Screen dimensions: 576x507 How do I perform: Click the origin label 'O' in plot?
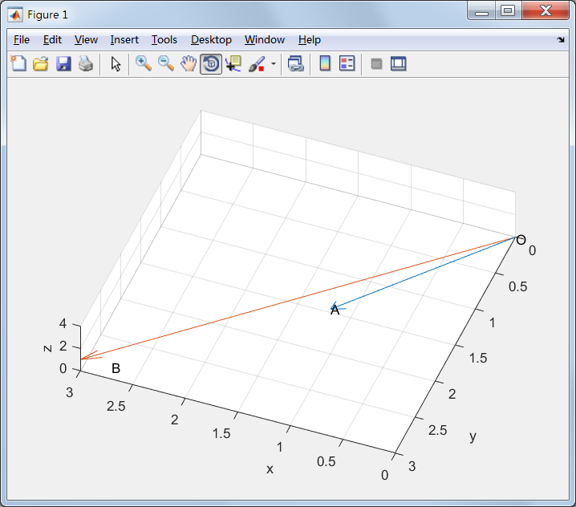(x=521, y=241)
